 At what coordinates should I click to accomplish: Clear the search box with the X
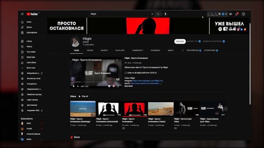pyautogui.click(x=152, y=14)
